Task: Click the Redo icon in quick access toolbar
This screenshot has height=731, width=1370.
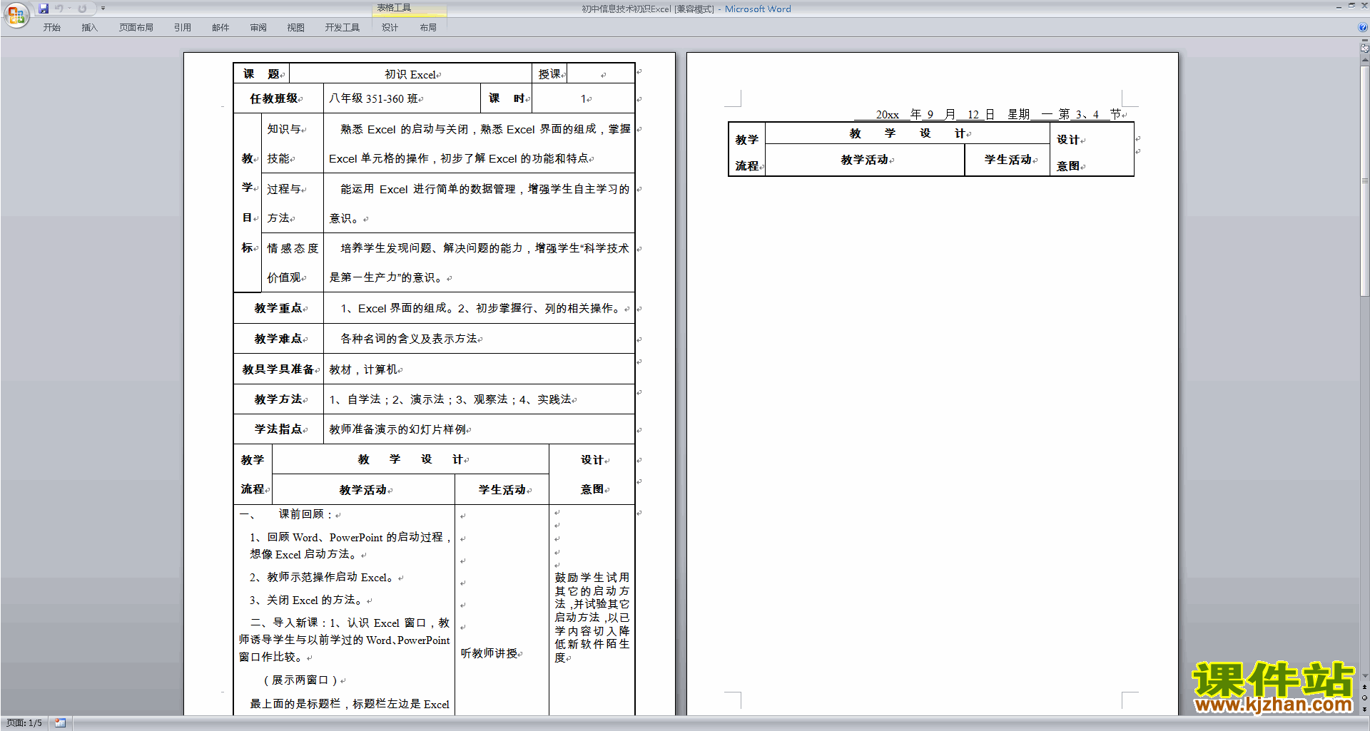Action: [82, 9]
